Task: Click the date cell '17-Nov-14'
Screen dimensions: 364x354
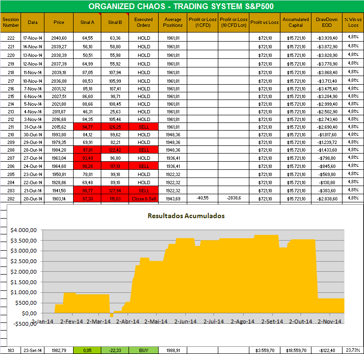Action: (32, 38)
